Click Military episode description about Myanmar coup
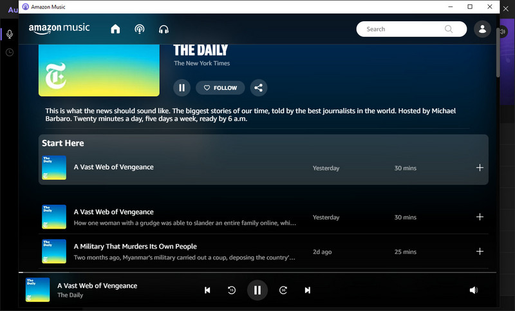Viewport: 515px width, 311px height. [x=184, y=258]
